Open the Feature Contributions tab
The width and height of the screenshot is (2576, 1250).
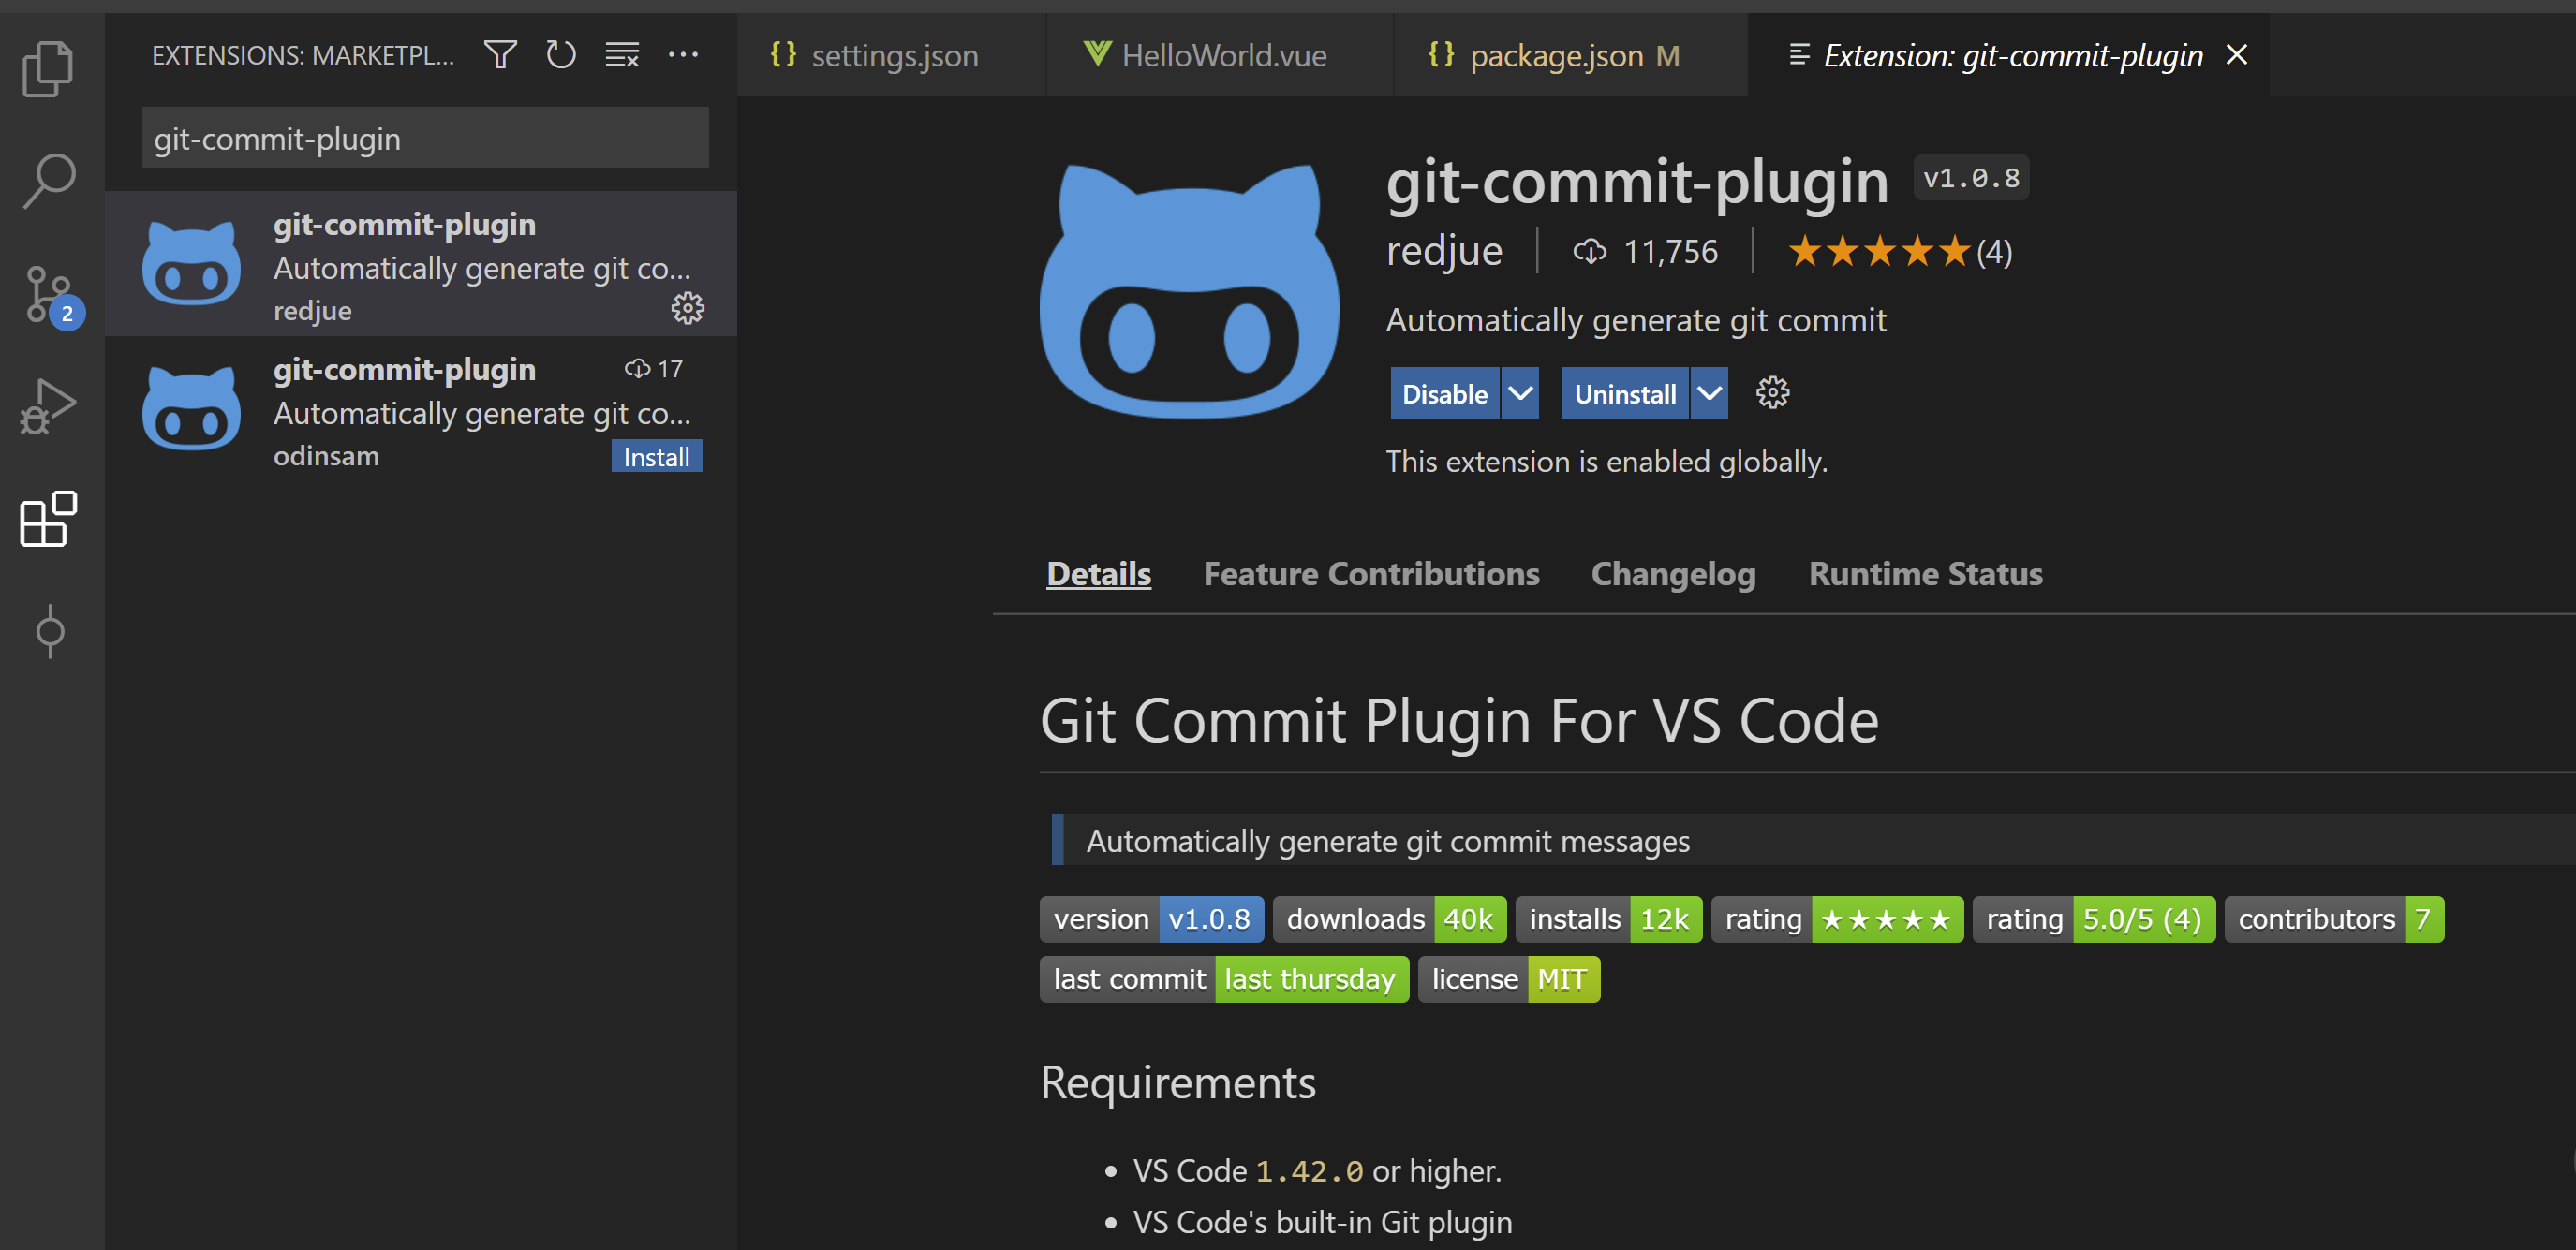[x=1371, y=574]
